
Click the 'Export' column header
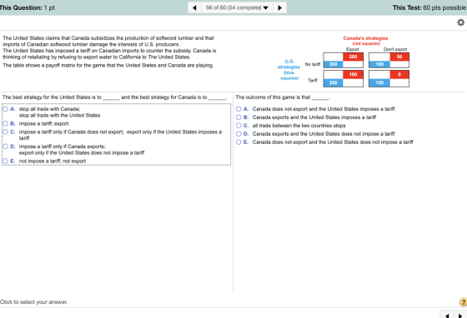pos(352,49)
